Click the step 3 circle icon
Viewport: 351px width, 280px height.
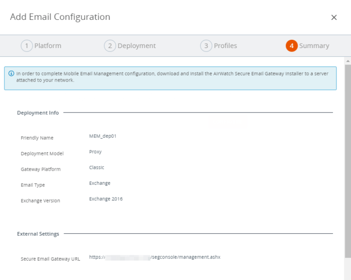206,46
